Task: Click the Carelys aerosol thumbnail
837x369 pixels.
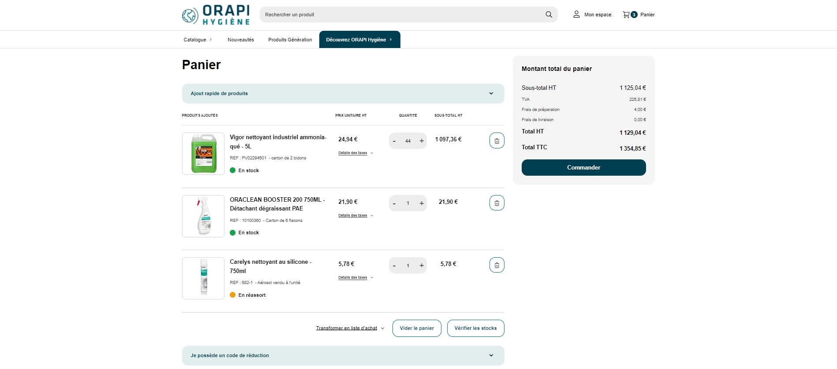Action: pyautogui.click(x=203, y=278)
